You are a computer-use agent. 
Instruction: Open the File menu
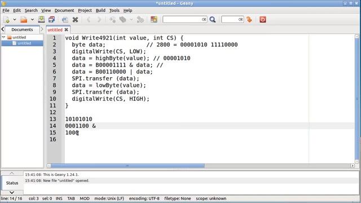6,10
